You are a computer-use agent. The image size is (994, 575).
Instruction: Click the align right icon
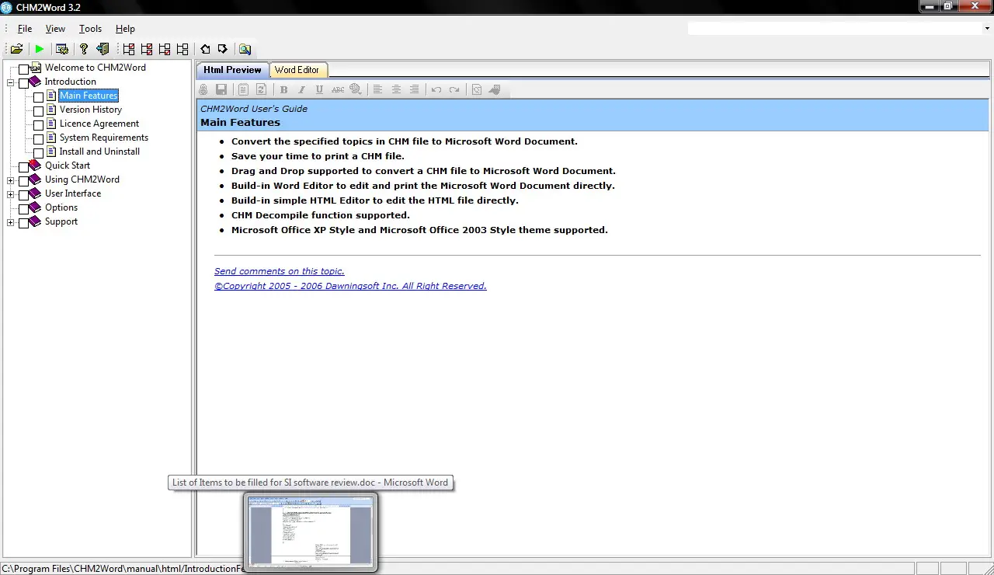(x=414, y=89)
